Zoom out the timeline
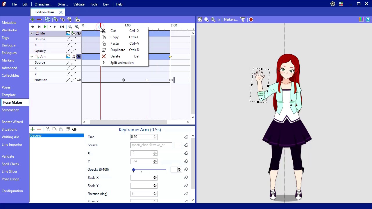Screen dimensions: 372x209 (x=70, y=27)
